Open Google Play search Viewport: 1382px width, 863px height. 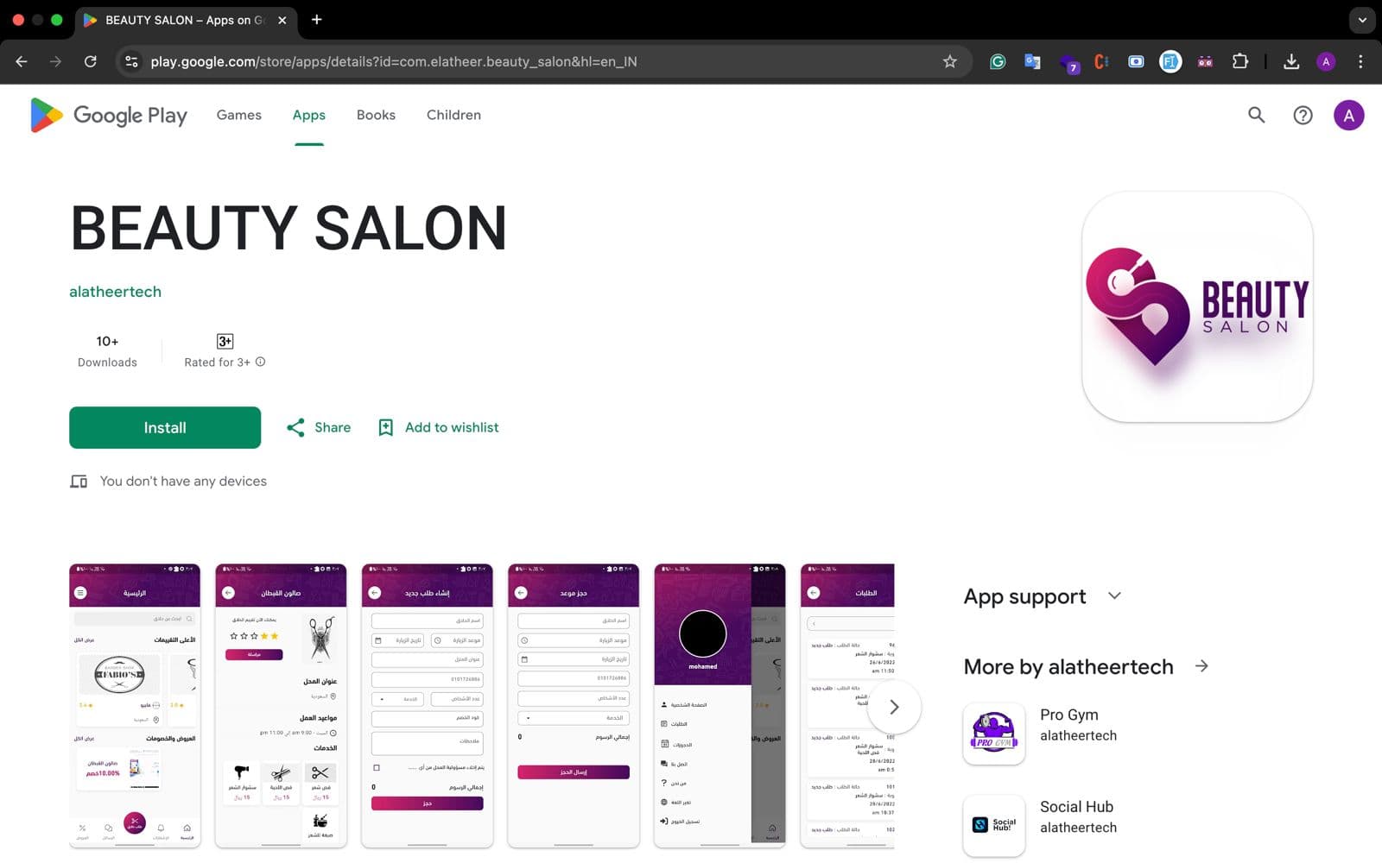1256,115
